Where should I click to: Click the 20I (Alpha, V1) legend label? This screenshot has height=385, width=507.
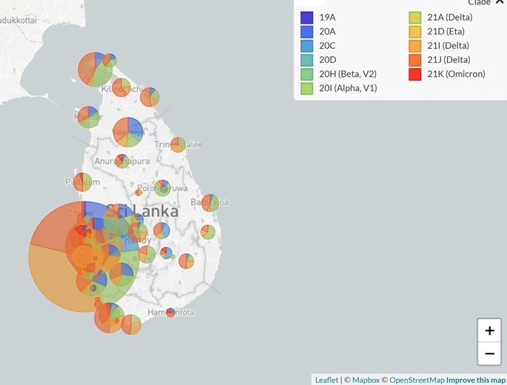point(348,88)
